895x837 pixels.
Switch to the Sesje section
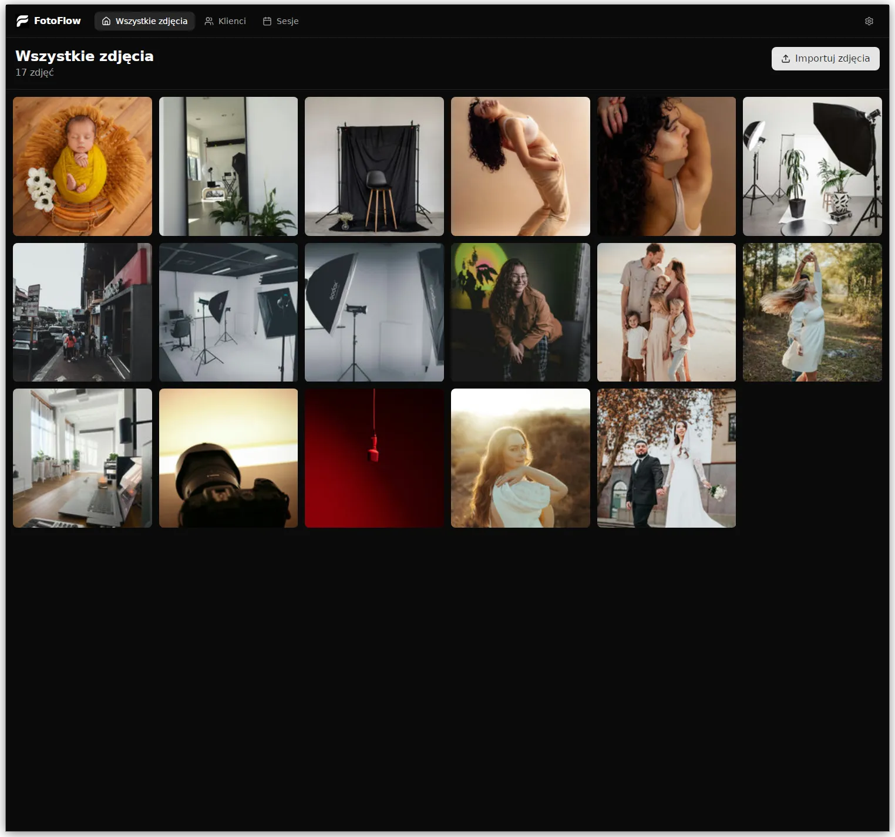tap(287, 21)
